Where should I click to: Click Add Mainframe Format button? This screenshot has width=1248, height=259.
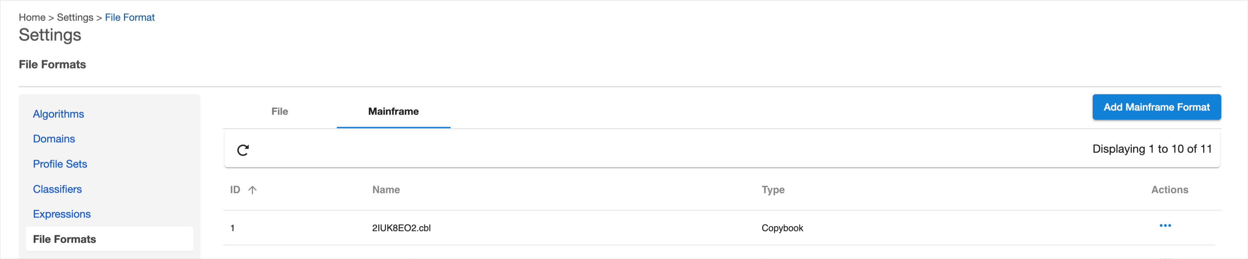click(x=1156, y=107)
